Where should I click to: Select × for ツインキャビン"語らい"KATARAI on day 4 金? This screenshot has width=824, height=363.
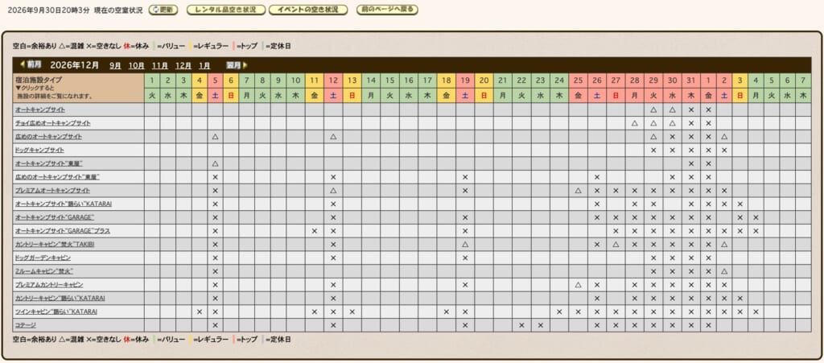200,311
